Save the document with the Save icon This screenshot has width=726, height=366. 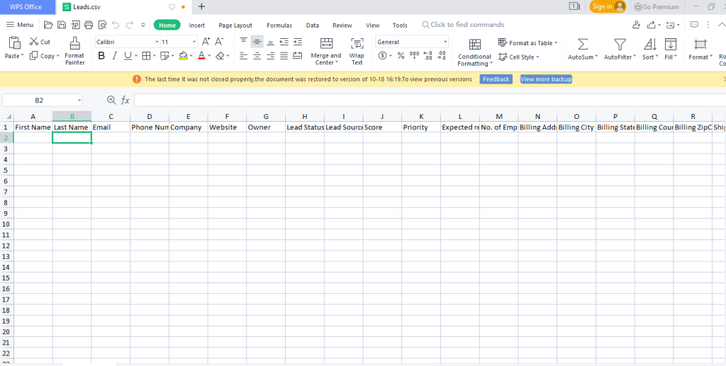62,25
